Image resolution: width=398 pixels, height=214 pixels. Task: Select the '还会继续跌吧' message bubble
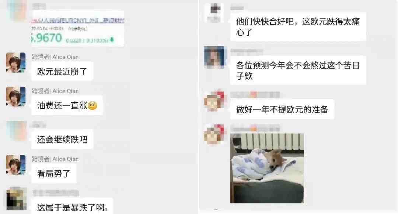(62, 139)
